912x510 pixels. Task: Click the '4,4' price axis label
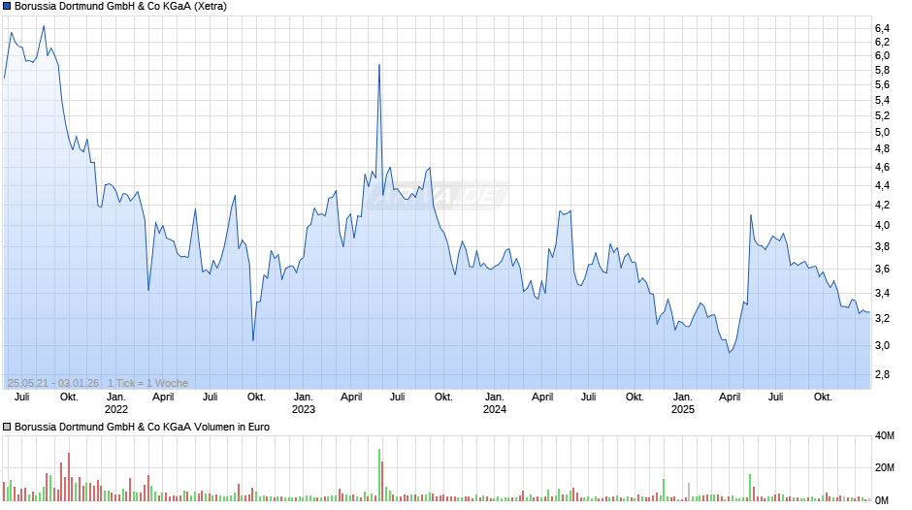[x=882, y=185]
